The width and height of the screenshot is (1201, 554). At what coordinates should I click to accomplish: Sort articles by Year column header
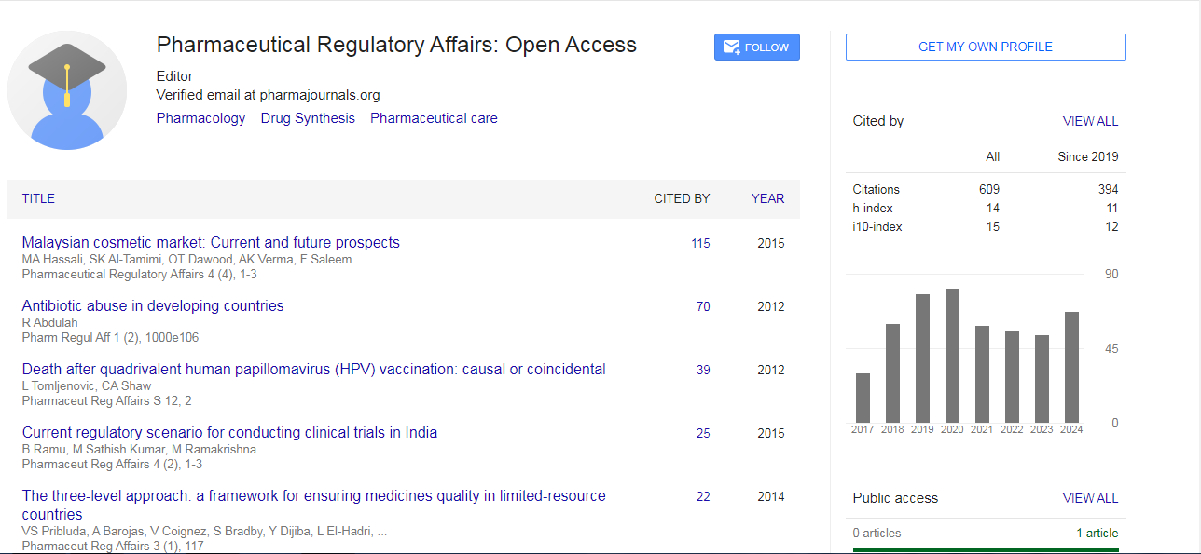pyautogui.click(x=767, y=198)
